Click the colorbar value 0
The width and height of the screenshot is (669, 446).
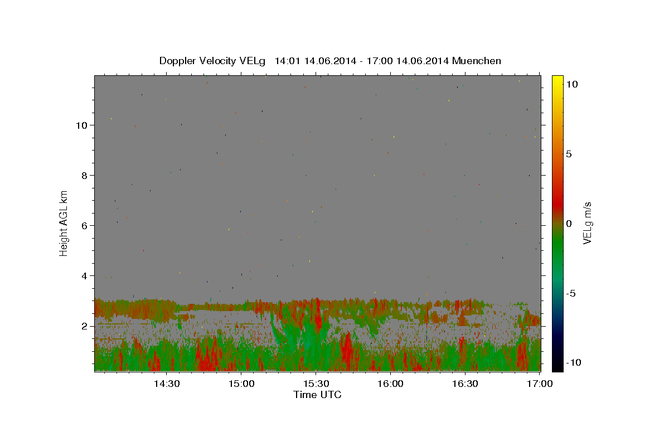(569, 224)
